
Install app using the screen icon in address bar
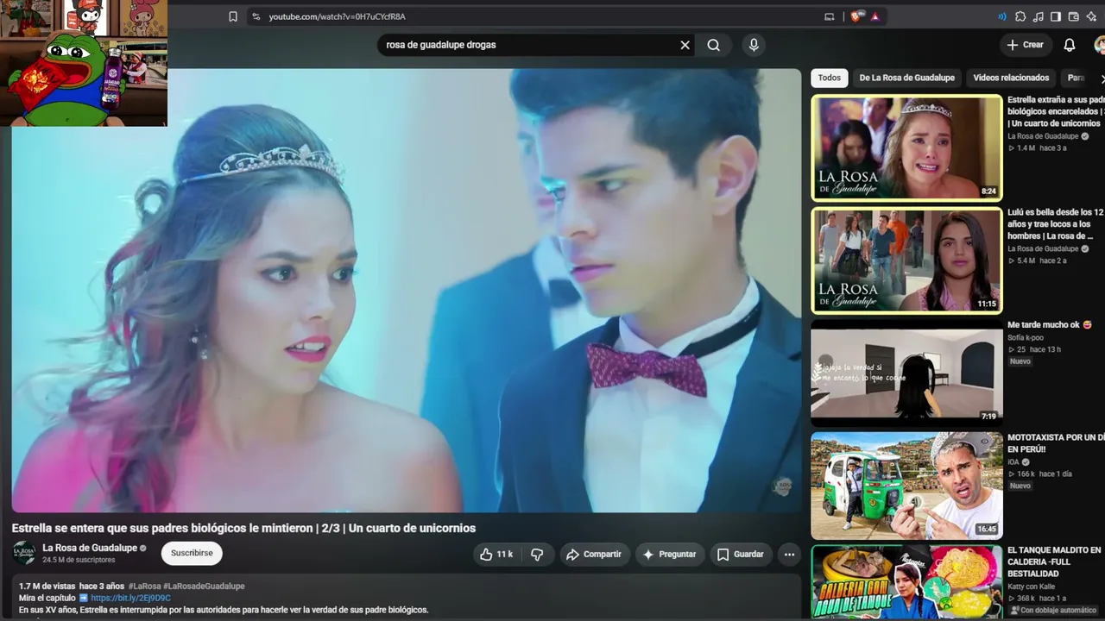coord(830,16)
